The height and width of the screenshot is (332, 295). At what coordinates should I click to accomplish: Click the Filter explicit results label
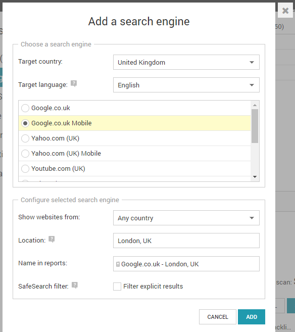pos(153,287)
